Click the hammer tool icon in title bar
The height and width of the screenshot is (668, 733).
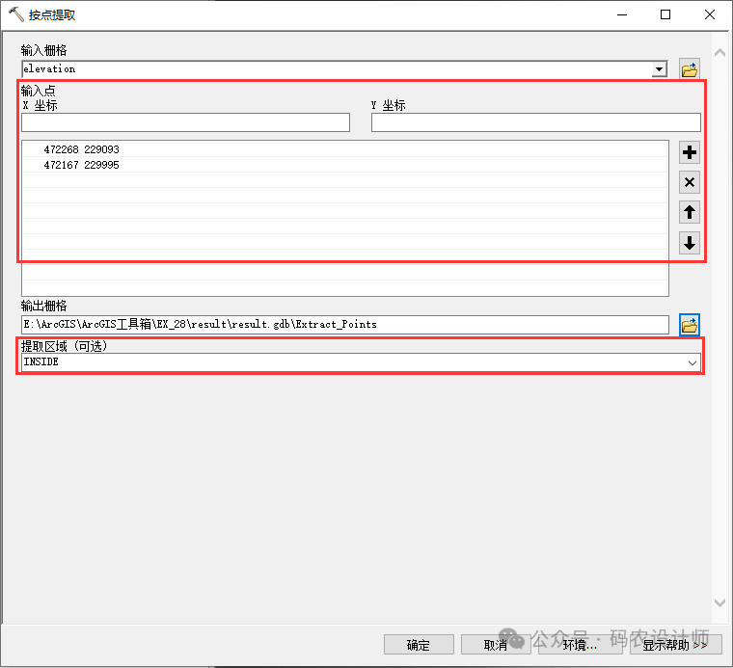tap(14, 14)
